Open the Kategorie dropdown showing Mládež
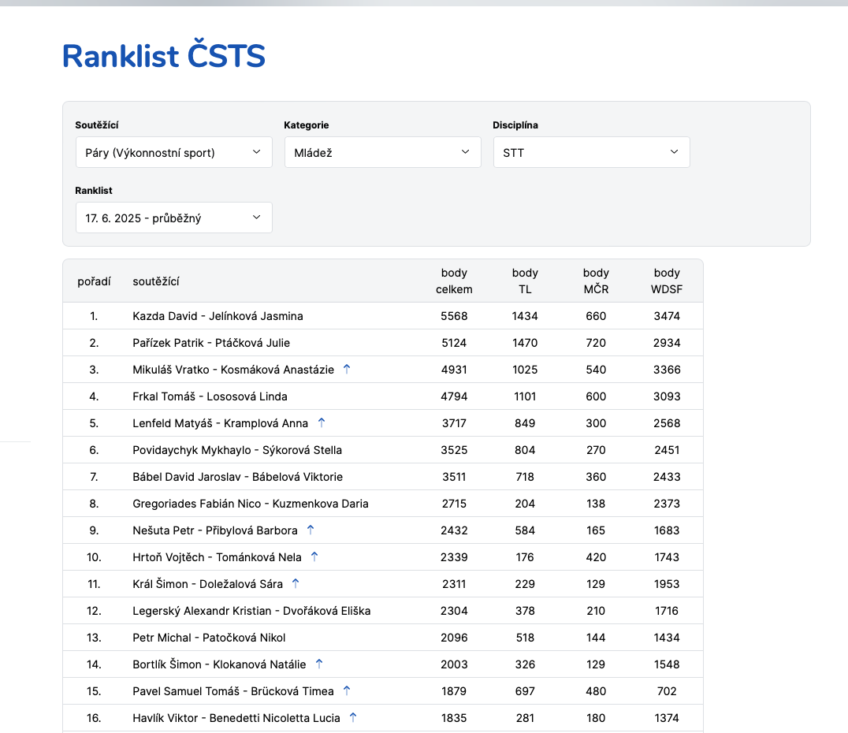This screenshot has width=848, height=733. [x=382, y=153]
